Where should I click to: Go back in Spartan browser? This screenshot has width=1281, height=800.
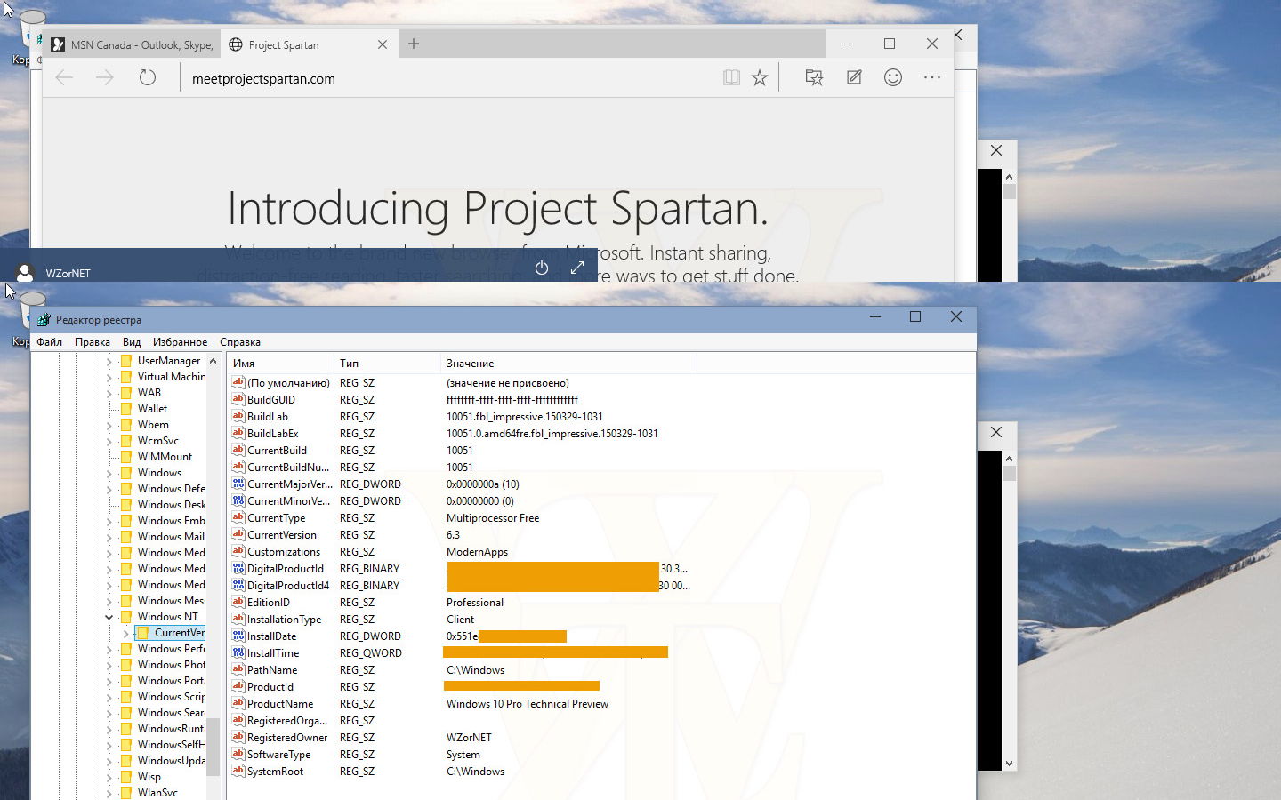coord(64,78)
